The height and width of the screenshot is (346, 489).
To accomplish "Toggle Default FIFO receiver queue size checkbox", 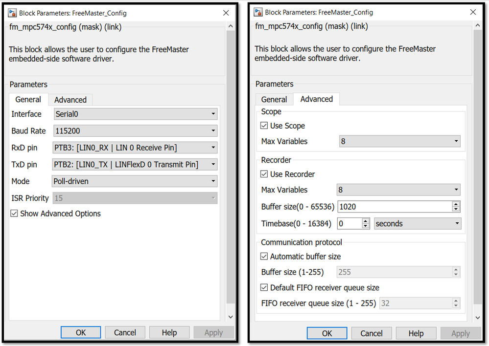I will (264, 287).
